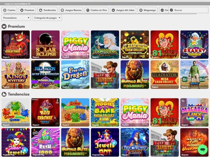
Task: Launch the Lil Demon Gold Trio game
Action: (x=16, y=44)
